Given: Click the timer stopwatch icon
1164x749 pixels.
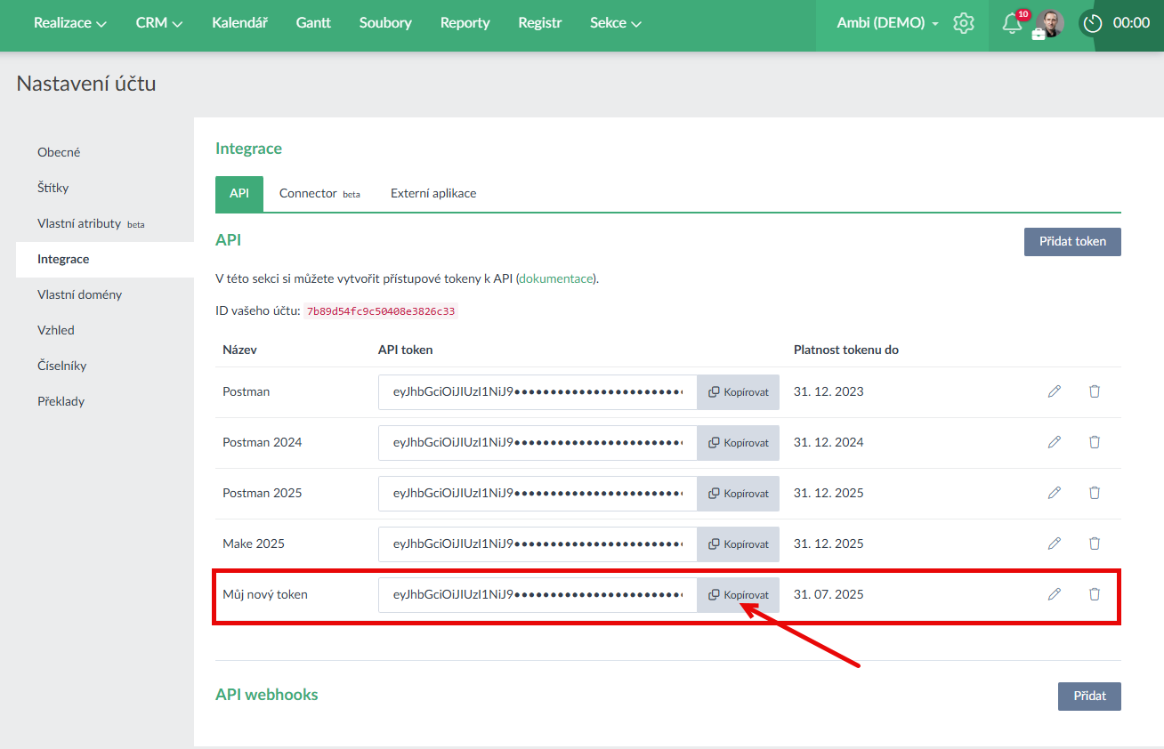Looking at the screenshot, I should click(x=1093, y=23).
